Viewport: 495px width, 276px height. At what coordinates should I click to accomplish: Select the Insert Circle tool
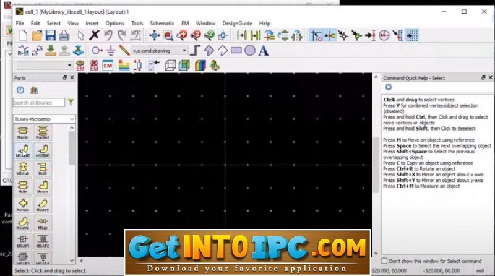[x=250, y=51]
